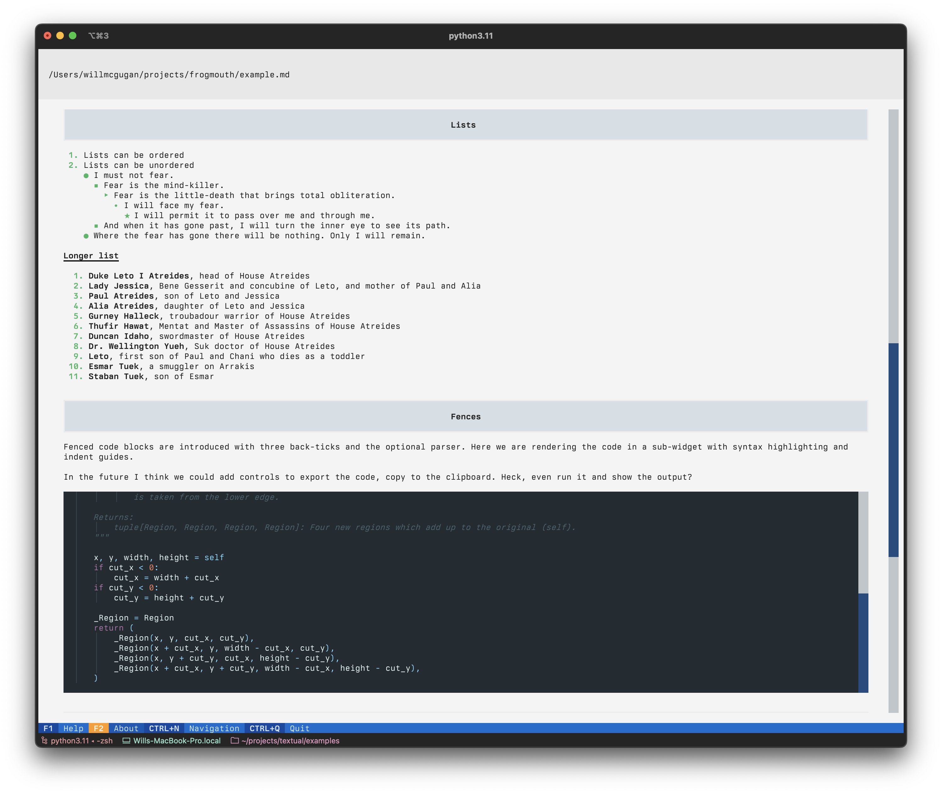Toggle the Navigation panel from the footer
The height and width of the screenshot is (794, 942).
pyautogui.click(x=214, y=728)
